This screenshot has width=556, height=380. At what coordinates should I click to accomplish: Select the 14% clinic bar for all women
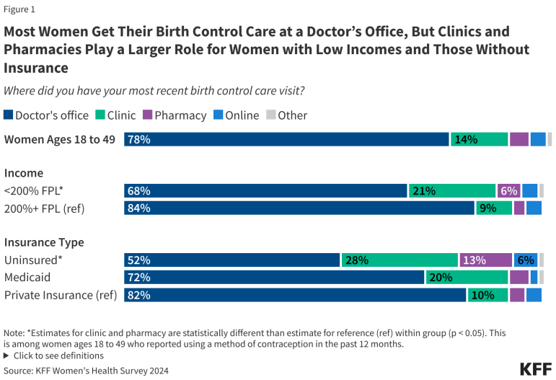[x=479, y=140]
